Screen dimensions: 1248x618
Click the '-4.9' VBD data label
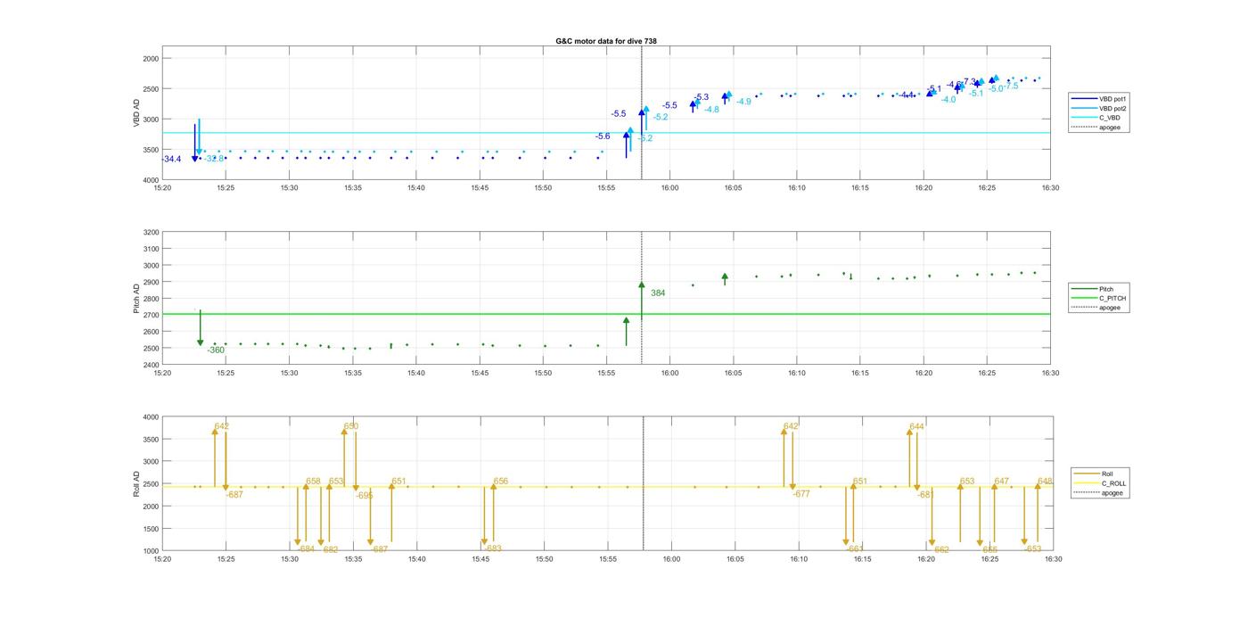click(743, 102)
